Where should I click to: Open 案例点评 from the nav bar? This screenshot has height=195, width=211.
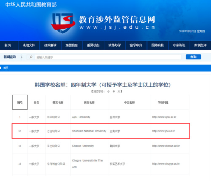[200, 45]
